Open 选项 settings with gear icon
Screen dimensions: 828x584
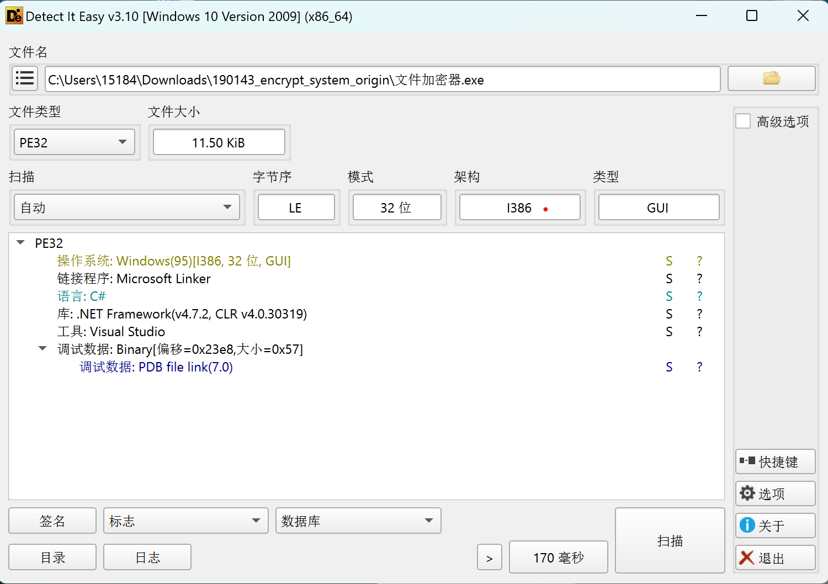click(x=775, y=493)
